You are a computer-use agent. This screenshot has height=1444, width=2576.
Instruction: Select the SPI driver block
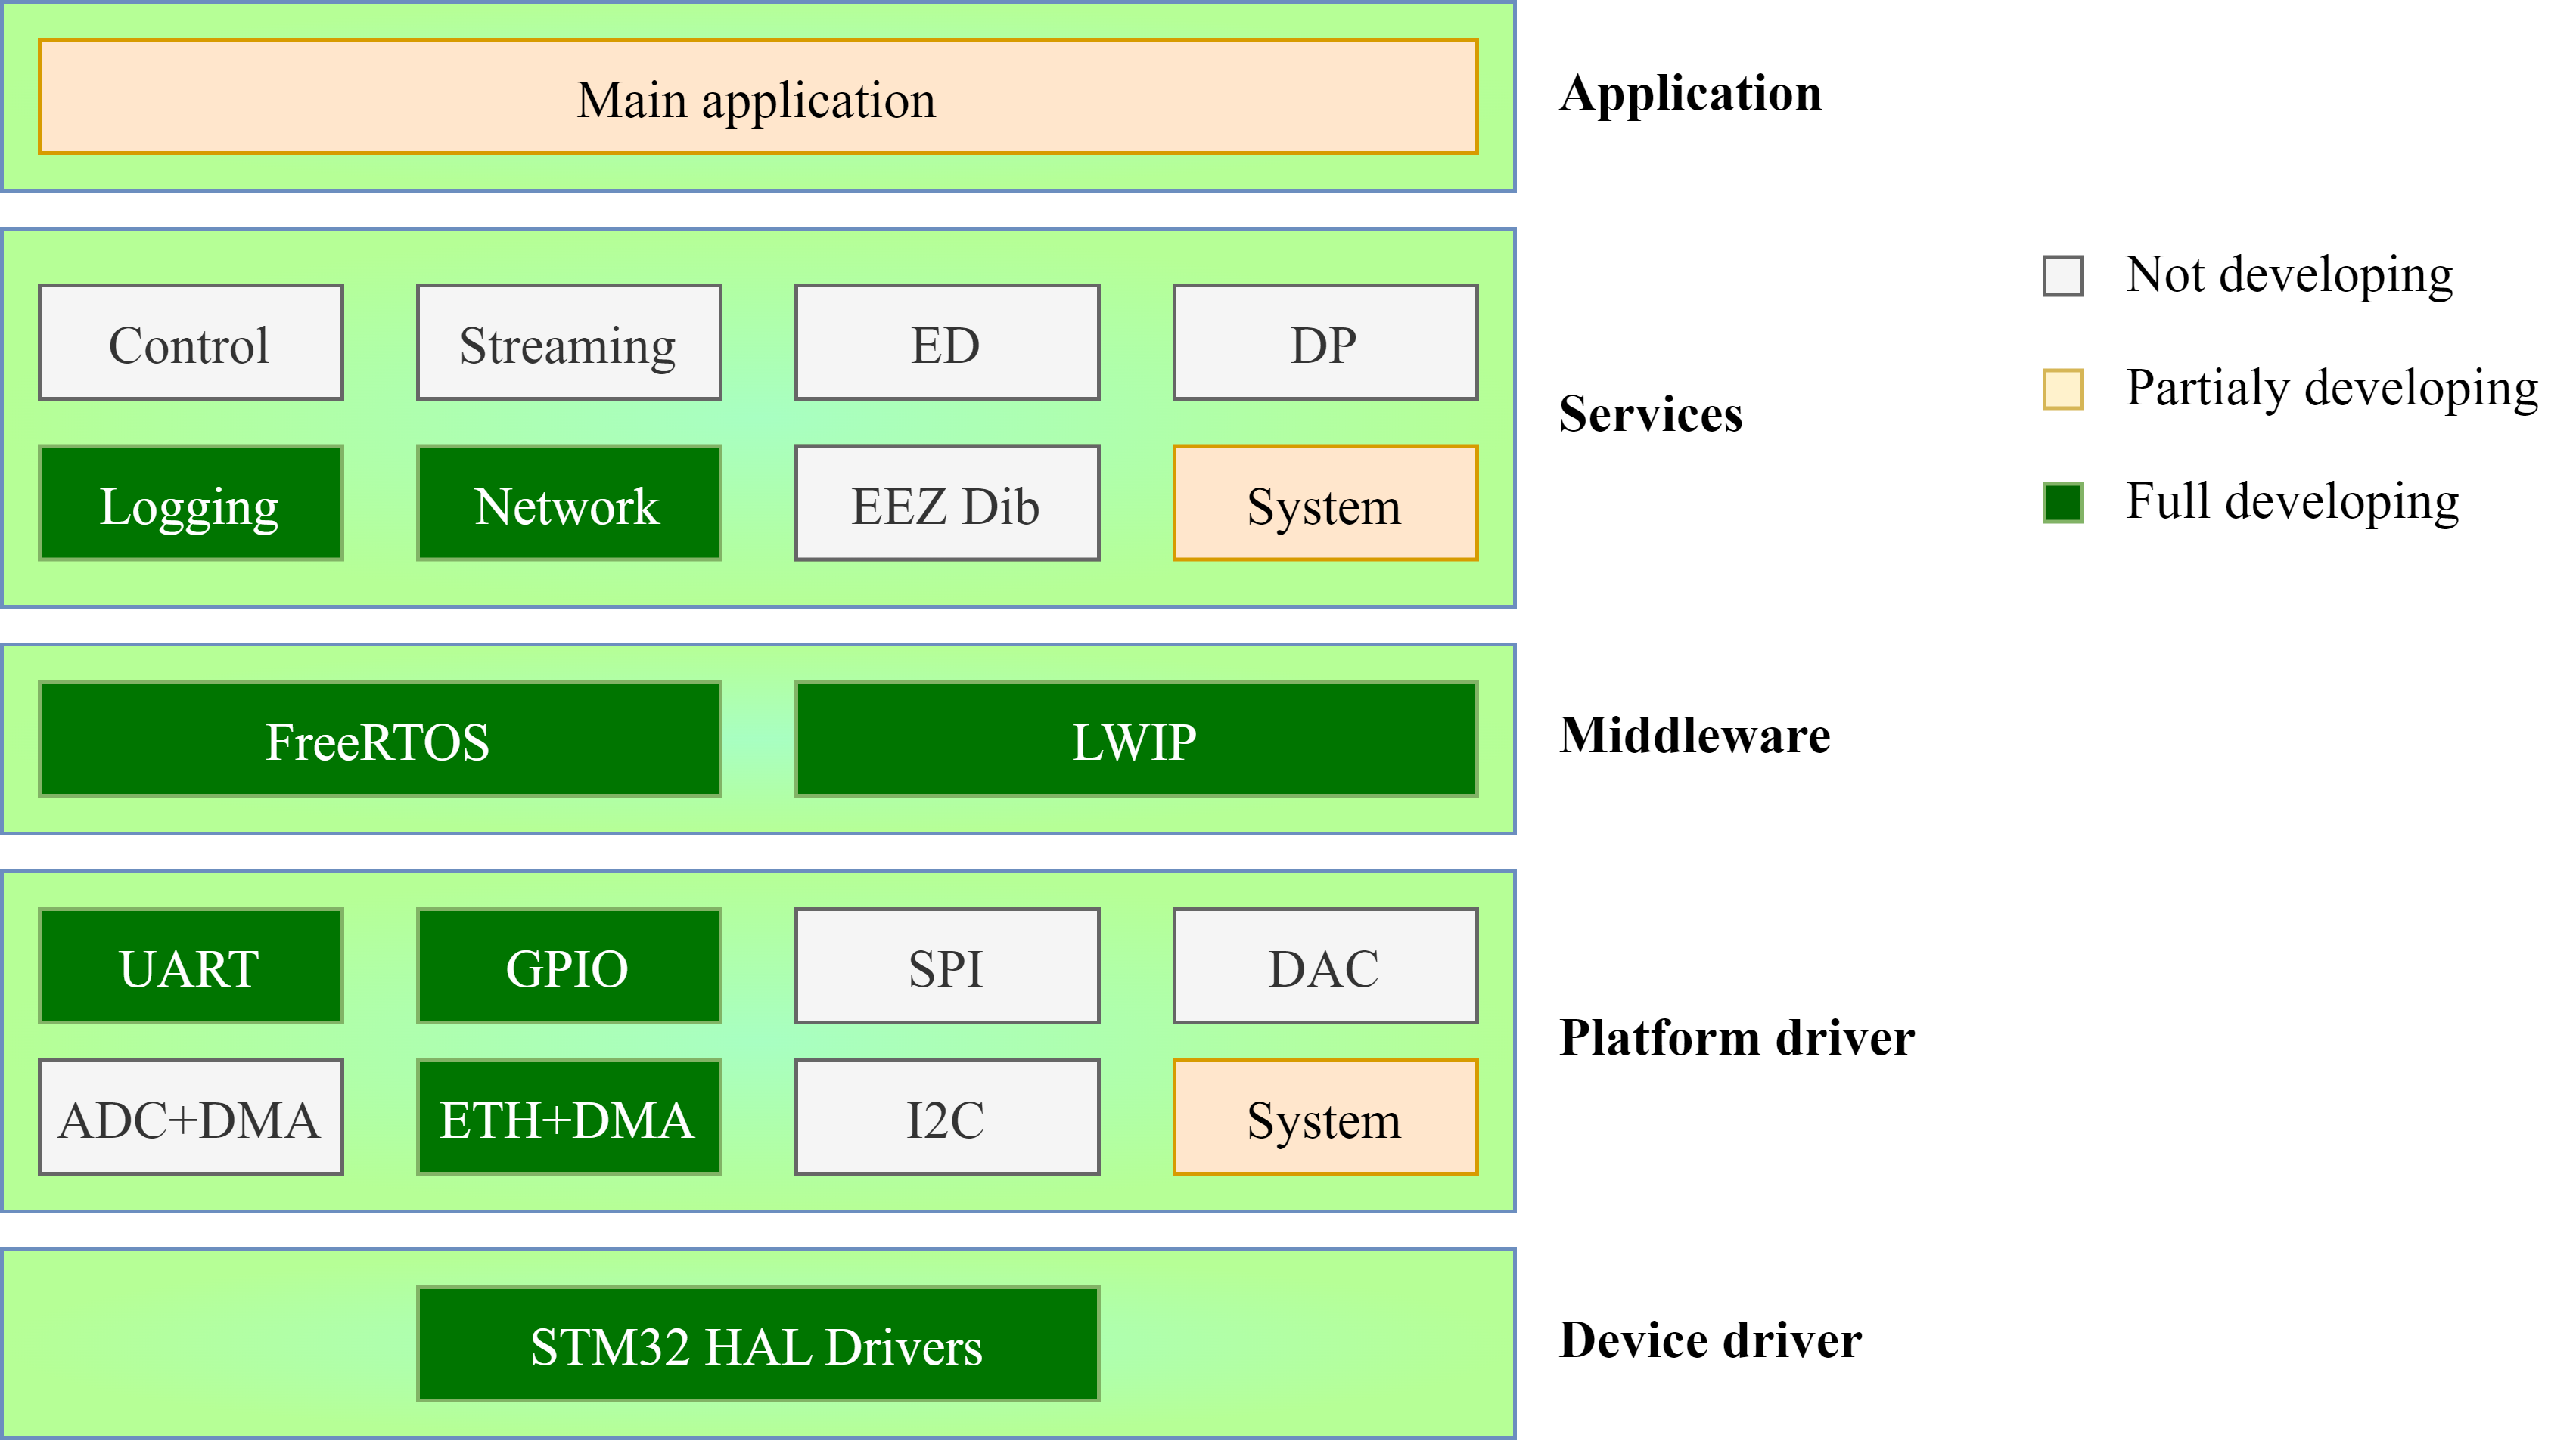coord(946,965)
